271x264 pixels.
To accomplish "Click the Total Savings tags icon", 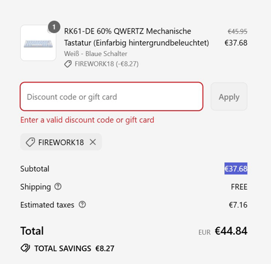I will (x=25, y=248).
